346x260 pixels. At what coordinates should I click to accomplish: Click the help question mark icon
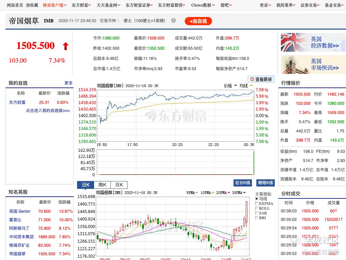(x=174, y=20)
